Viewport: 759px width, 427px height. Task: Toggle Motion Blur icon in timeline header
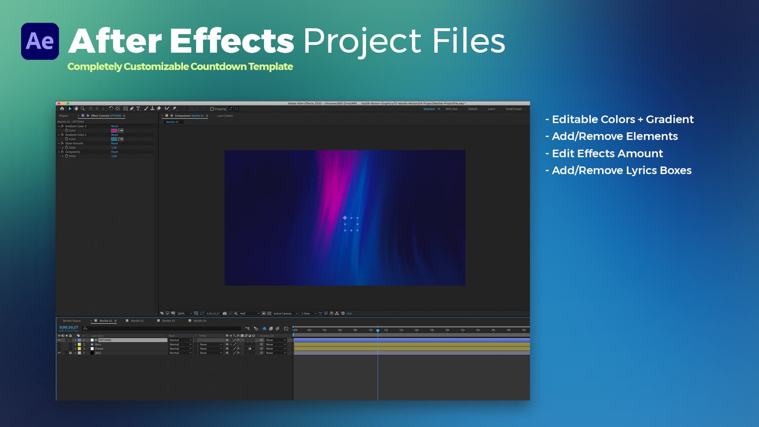277,328
